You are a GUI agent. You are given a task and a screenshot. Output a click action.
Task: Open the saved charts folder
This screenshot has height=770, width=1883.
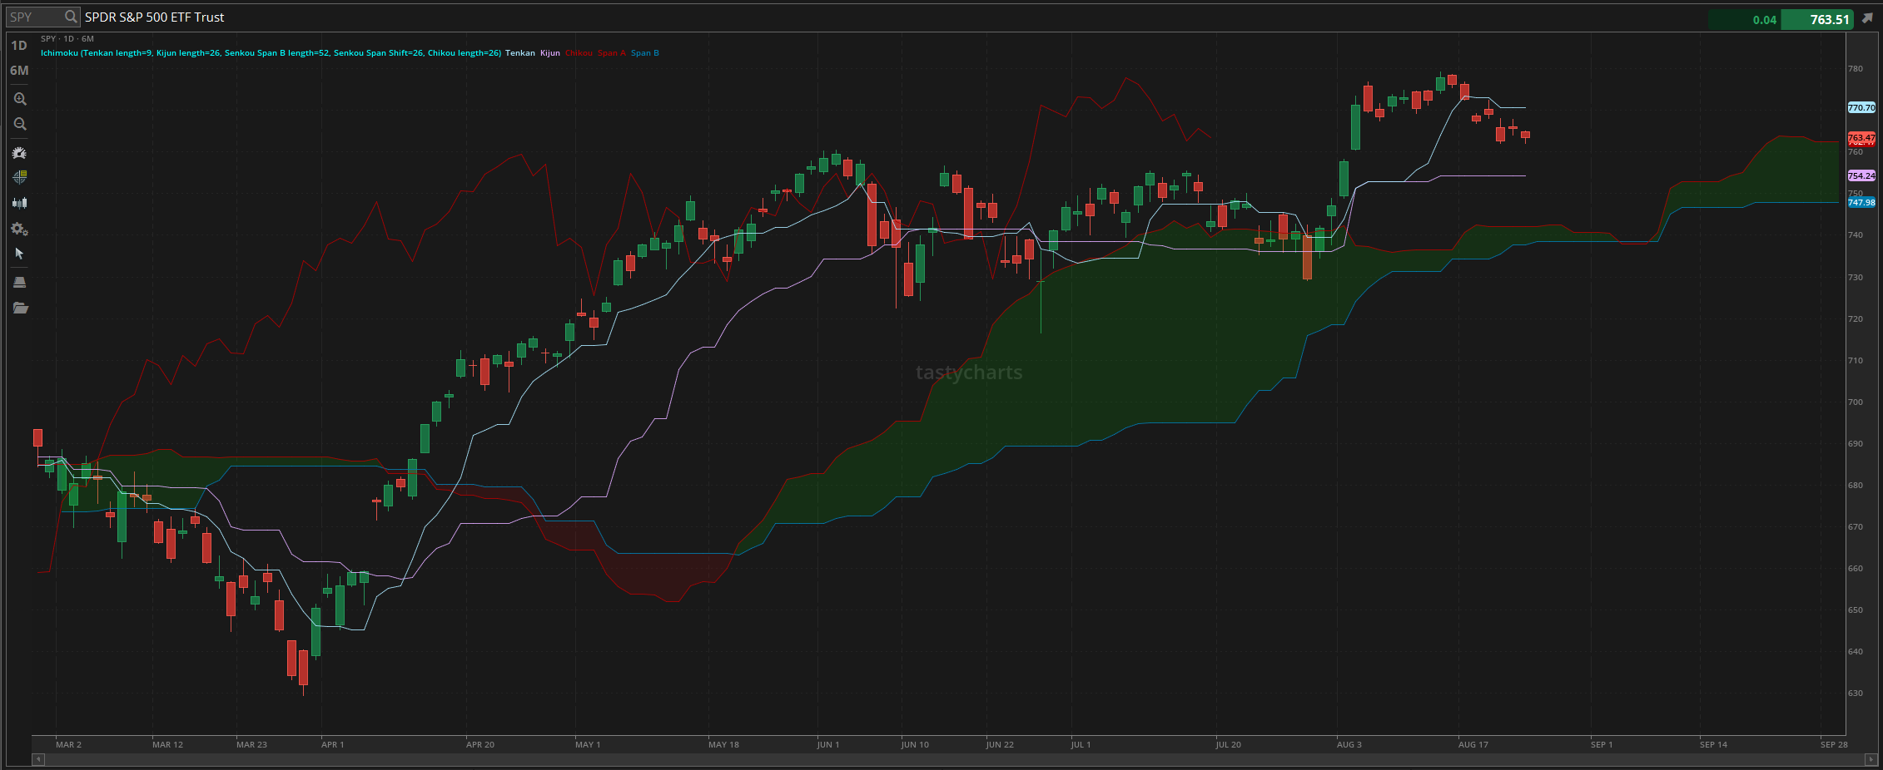point(20,308)
